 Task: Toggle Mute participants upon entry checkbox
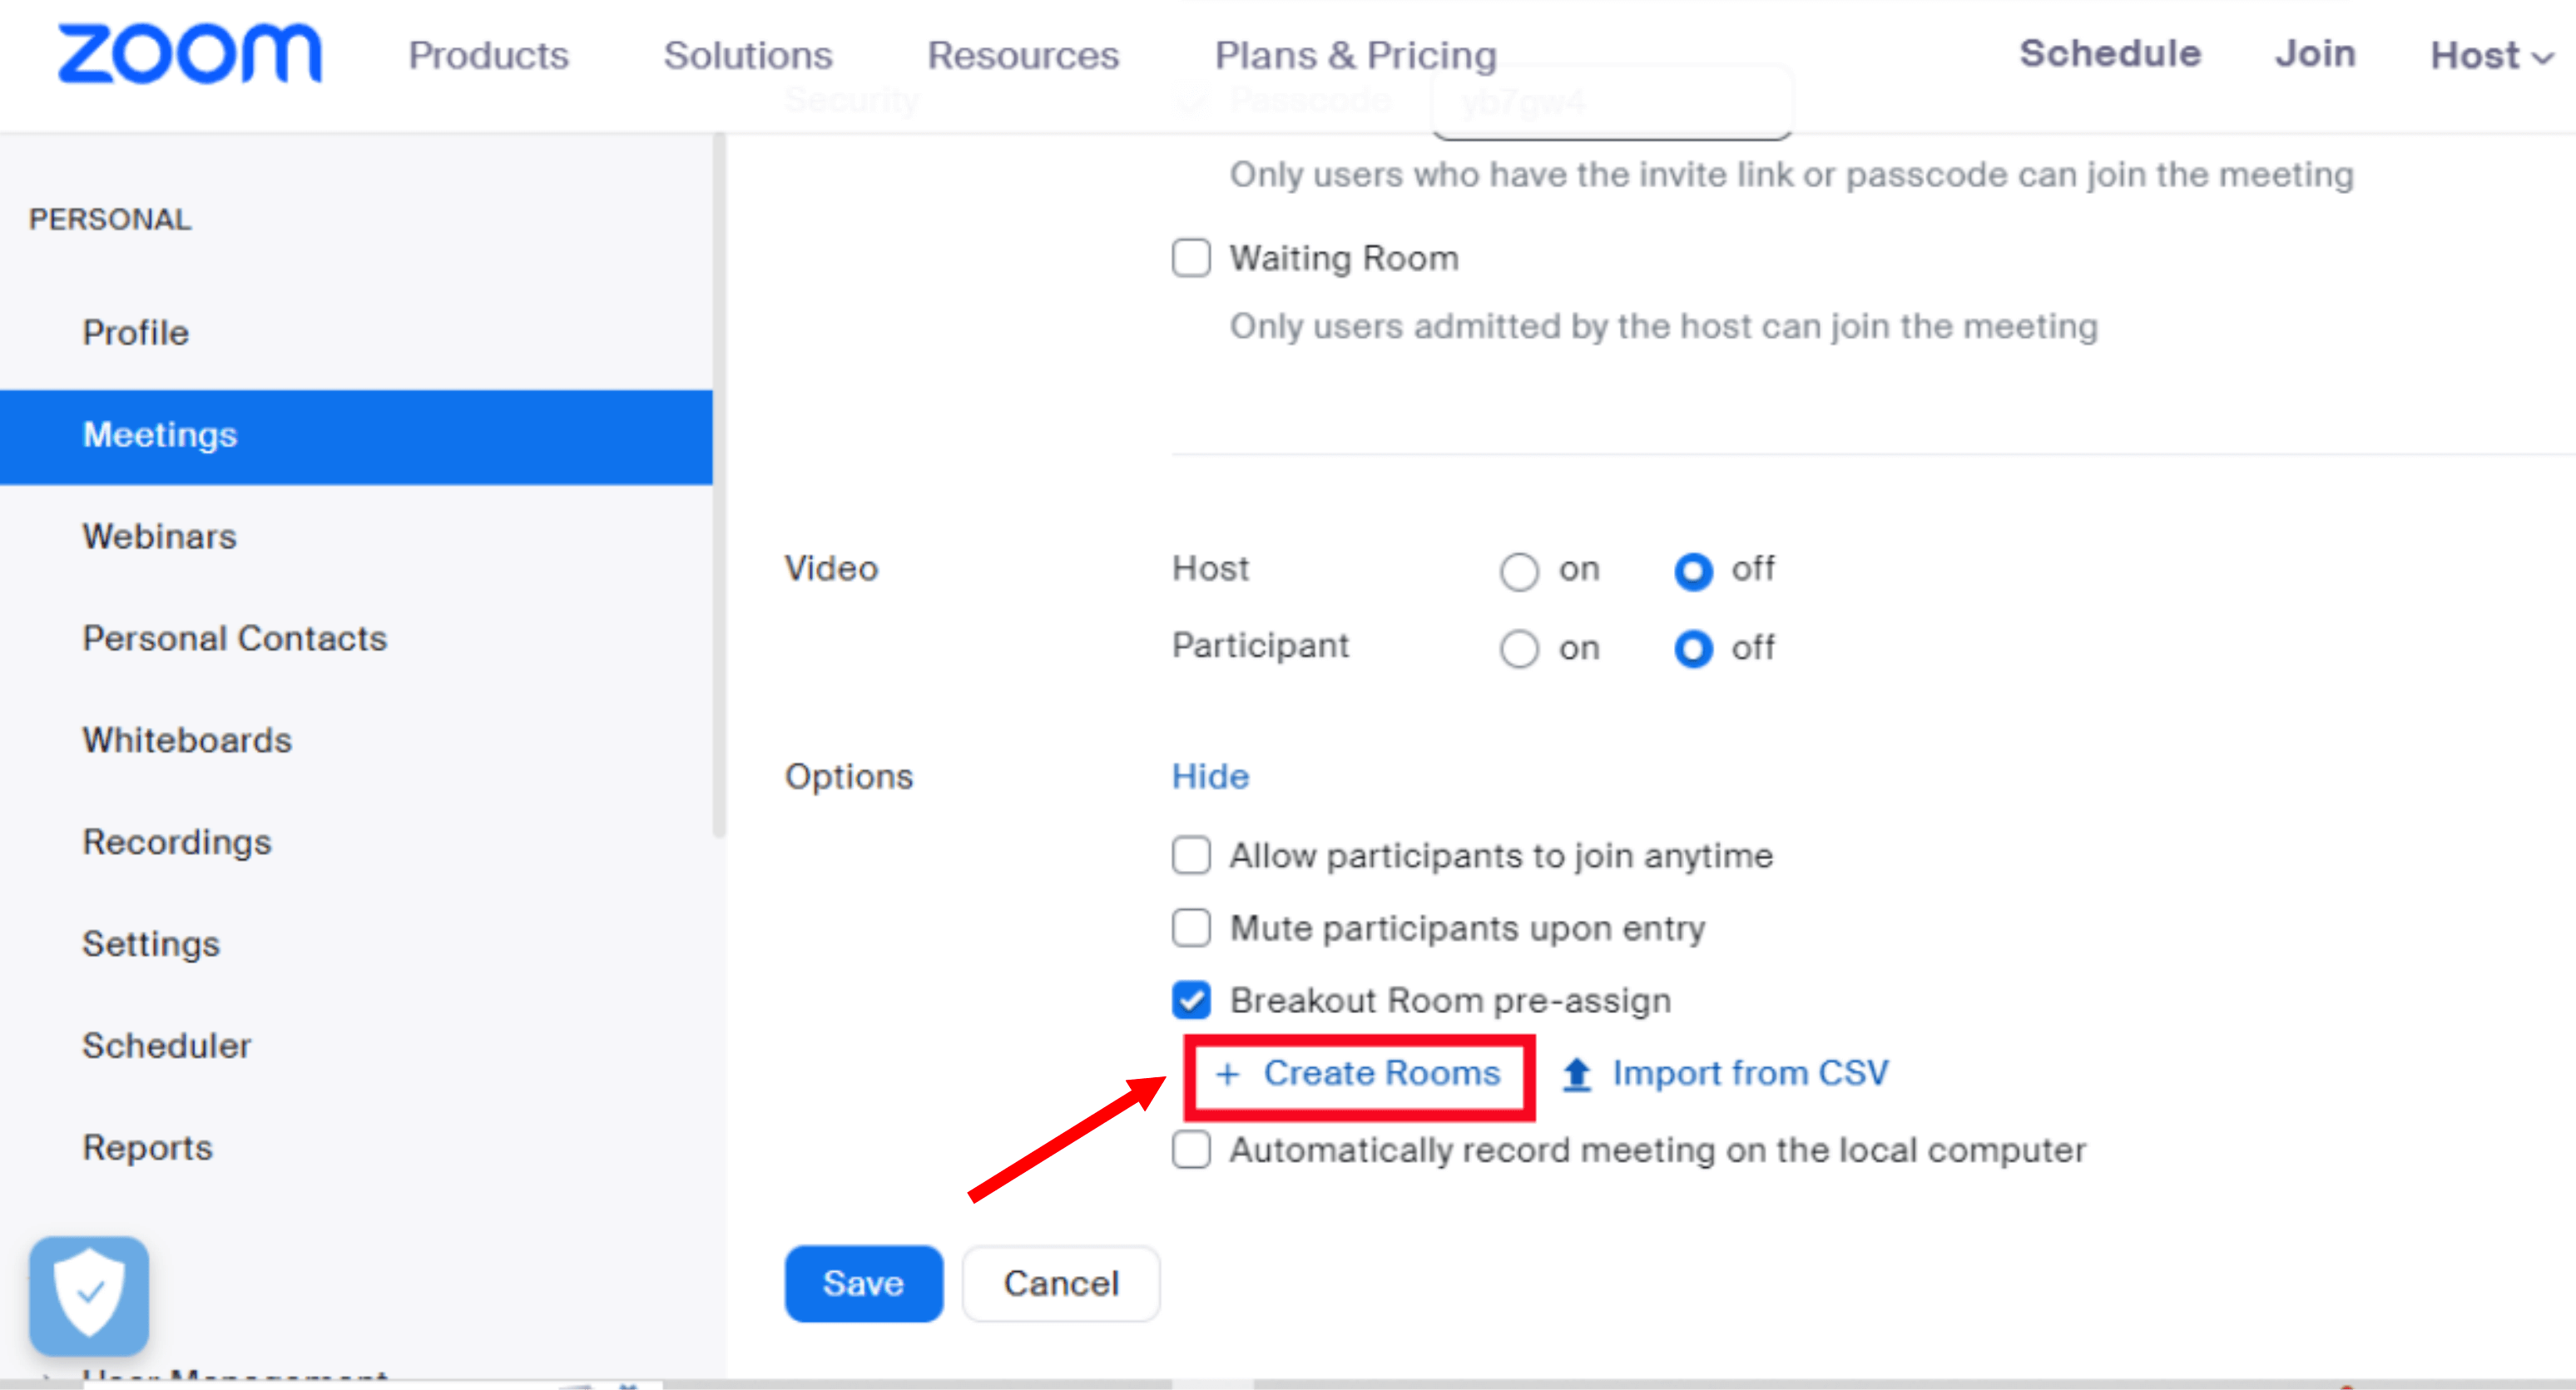(1191, 926)
